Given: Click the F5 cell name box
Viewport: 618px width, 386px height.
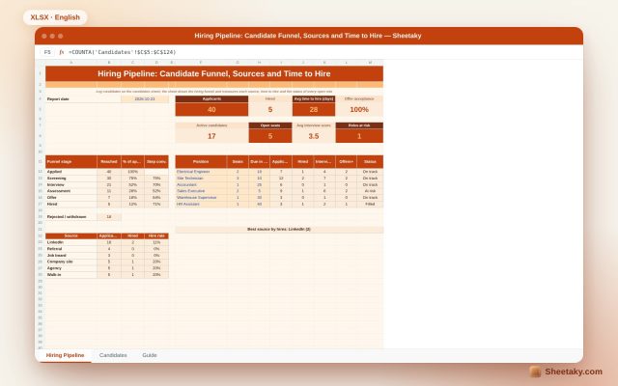Looking at the screenshot, I should 47,52.
